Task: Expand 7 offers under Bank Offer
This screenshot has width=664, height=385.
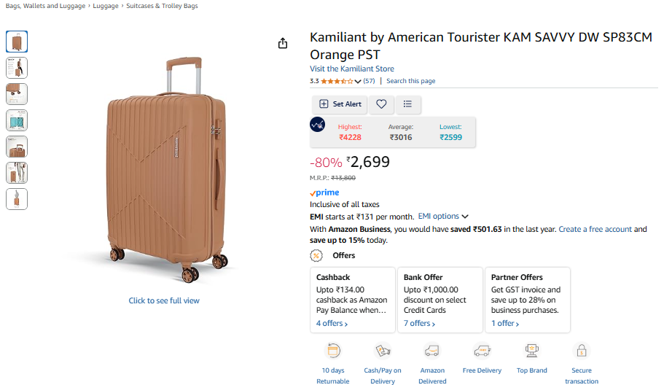Action: [419, 323]
